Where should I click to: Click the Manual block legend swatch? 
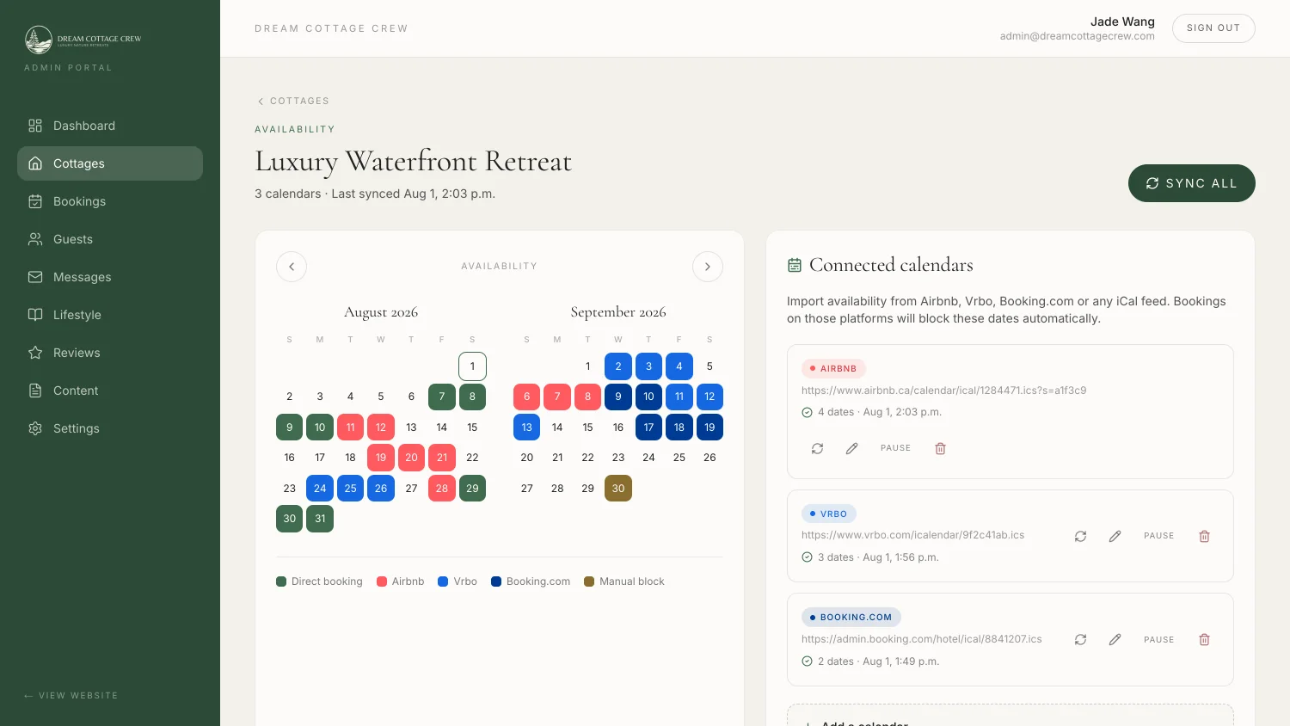click(589, 581)
